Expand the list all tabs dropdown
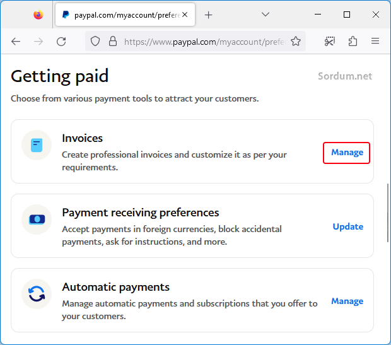The width and height of the screenshot is (391, 345). click(x=266, y=15)
